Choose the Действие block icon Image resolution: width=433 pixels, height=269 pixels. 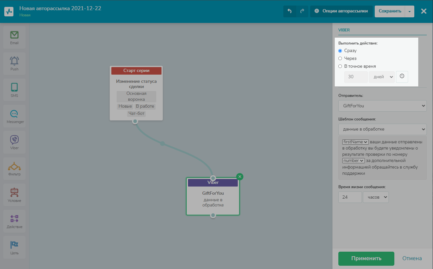(14, 219)
